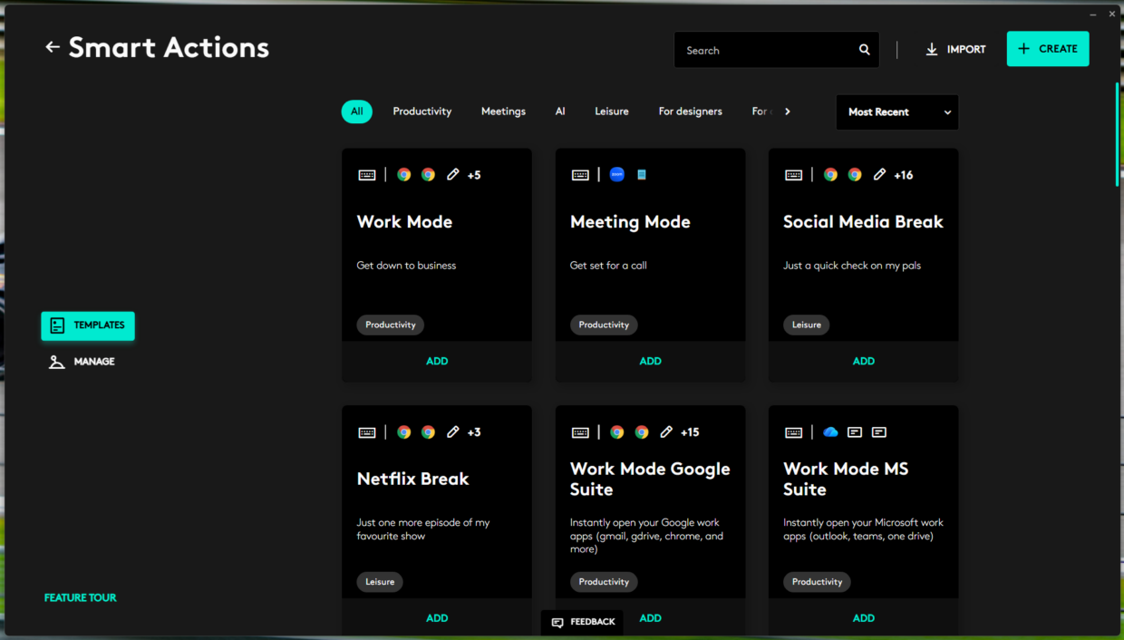1124x640 pixels.
Task: Click into the Search input field
Action: [x=766, y=50]
